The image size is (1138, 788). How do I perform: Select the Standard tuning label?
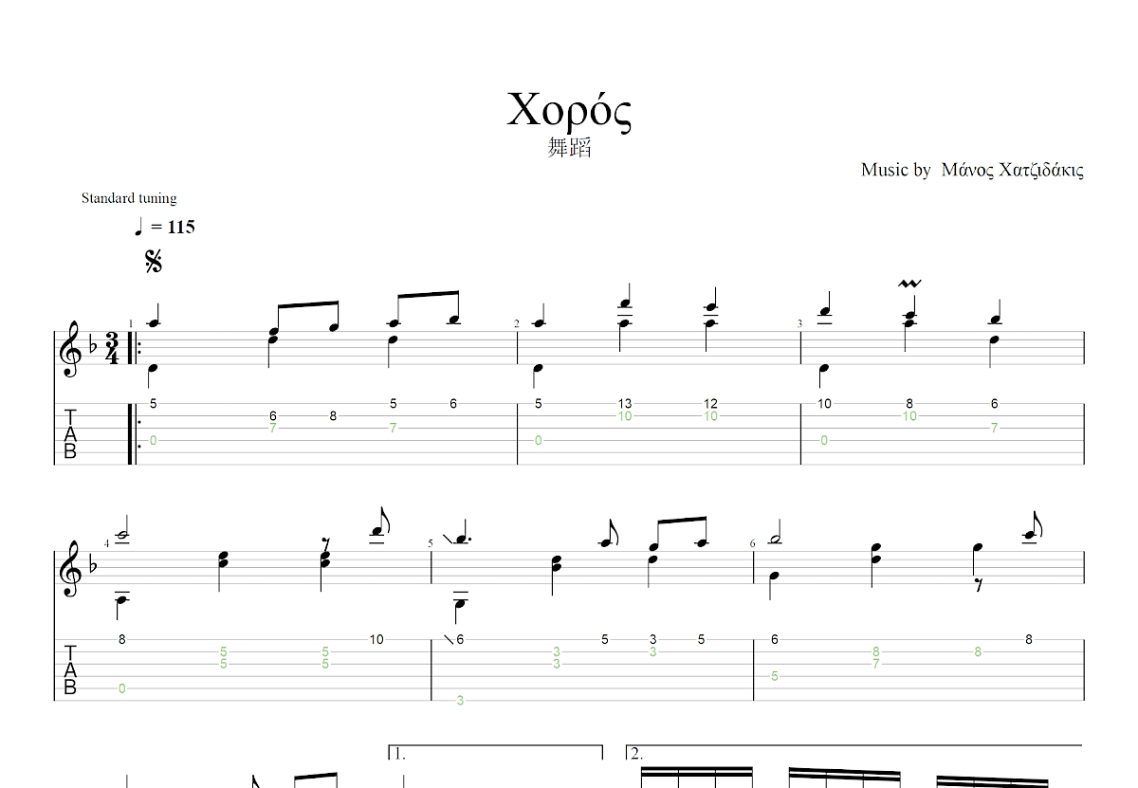(x=129, y=198)
